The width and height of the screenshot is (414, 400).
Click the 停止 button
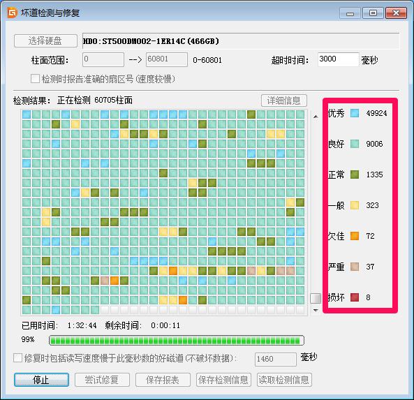coord(41,380)
